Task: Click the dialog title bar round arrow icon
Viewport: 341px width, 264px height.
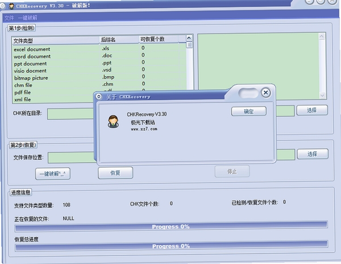Action: [98, 96]
